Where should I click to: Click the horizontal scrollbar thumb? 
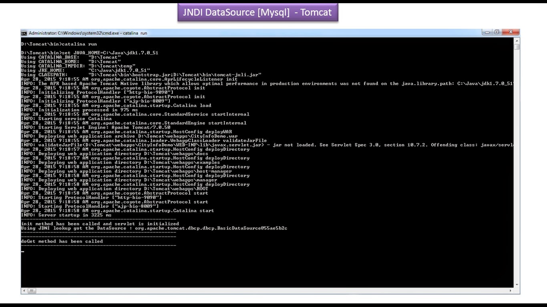[32, 291]
